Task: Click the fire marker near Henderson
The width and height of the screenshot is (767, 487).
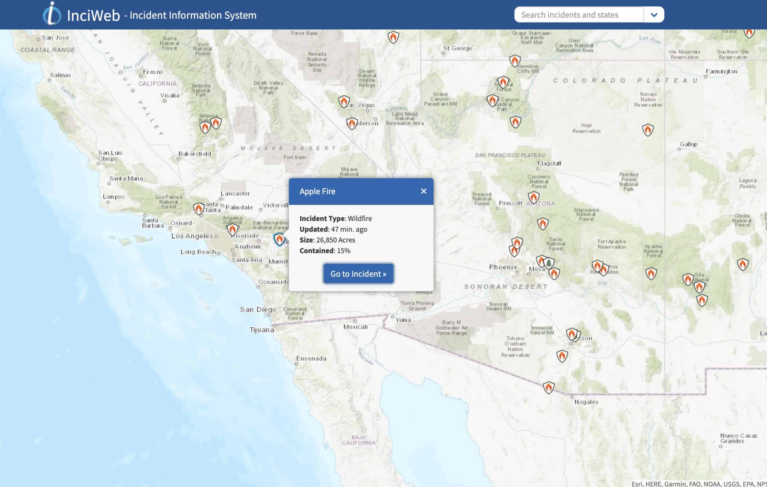Action: coord(351,122)
